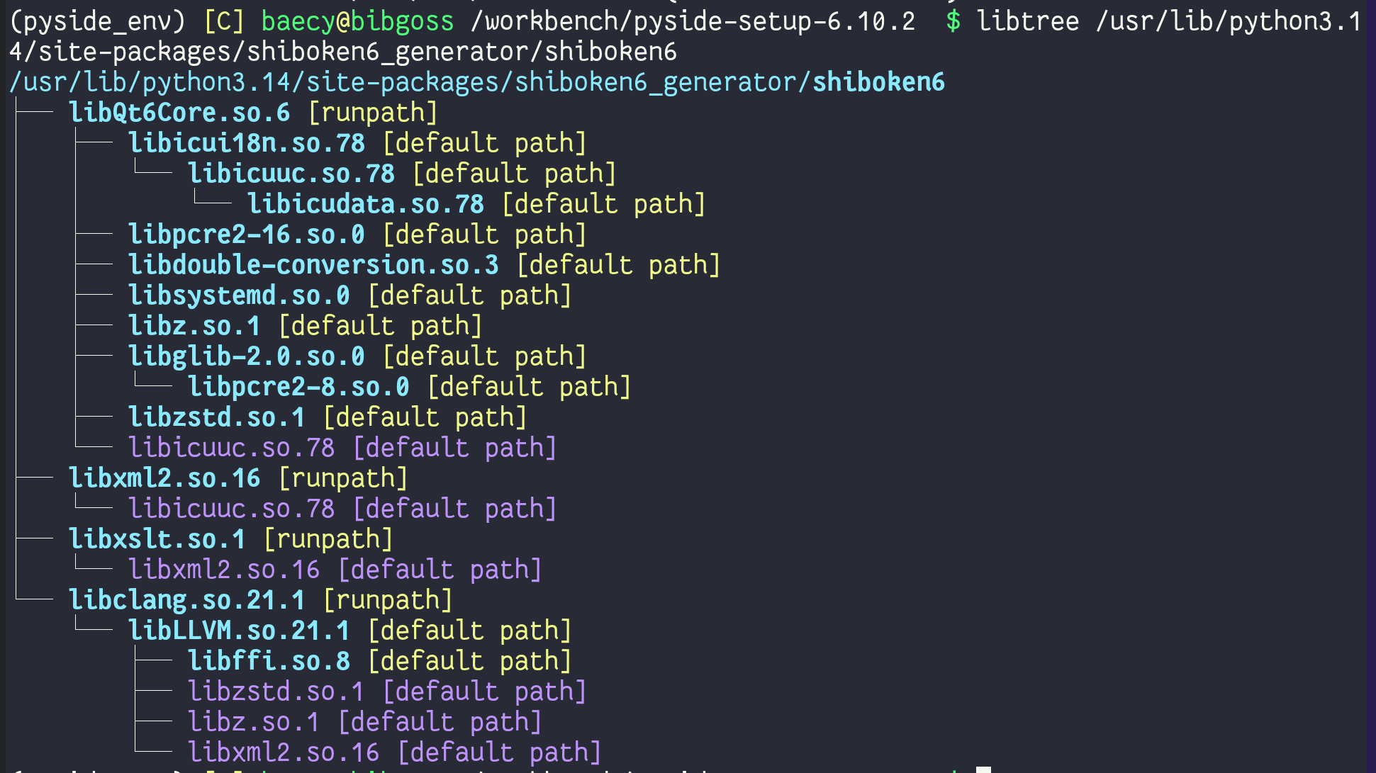
Task: Select the libdouble-conversion.so.3 entry
Action: (x=313, y=265)
